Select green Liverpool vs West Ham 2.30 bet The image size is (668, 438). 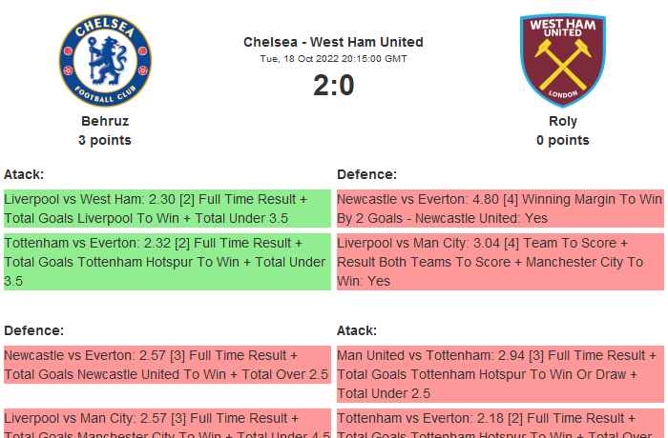pyautogui.click(x=166, y=209)
